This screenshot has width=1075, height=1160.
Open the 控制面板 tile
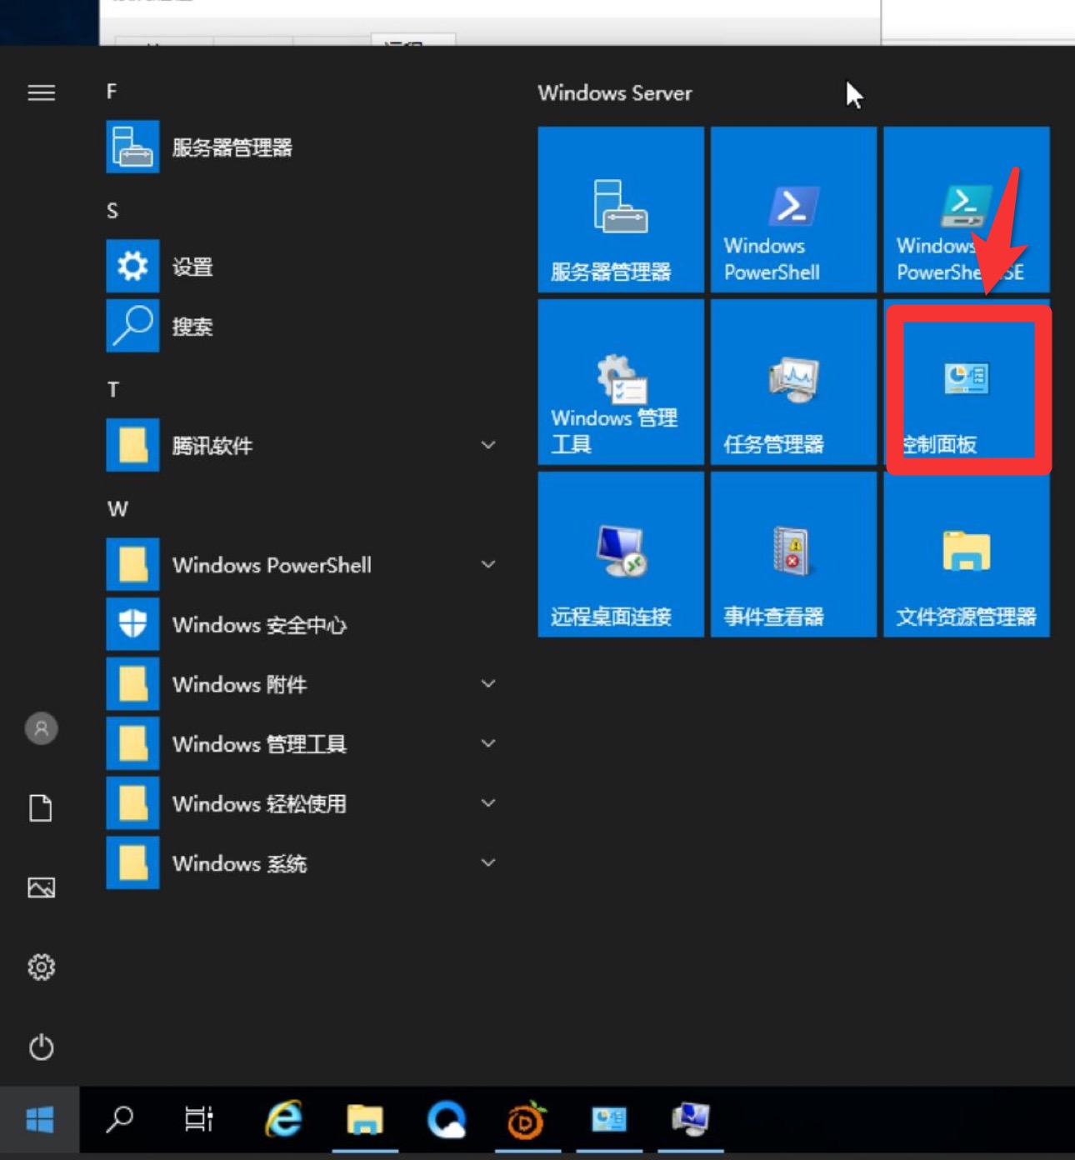[967, 382]
